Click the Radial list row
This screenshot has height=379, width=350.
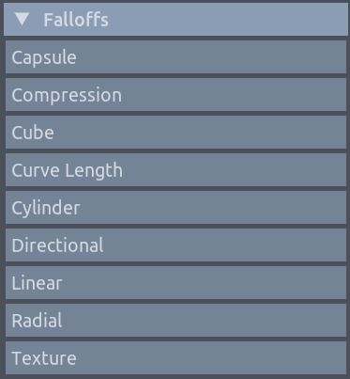[x=175, y=321]
